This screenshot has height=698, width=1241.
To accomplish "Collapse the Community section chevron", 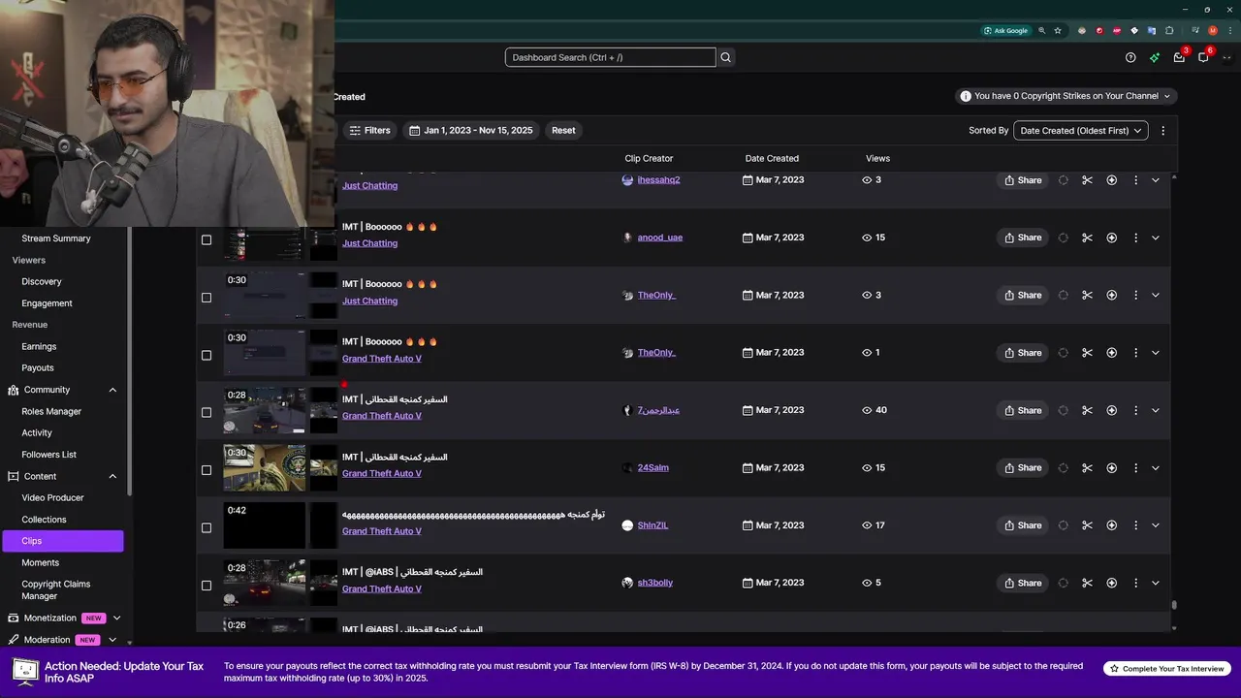I will [112, 390].
